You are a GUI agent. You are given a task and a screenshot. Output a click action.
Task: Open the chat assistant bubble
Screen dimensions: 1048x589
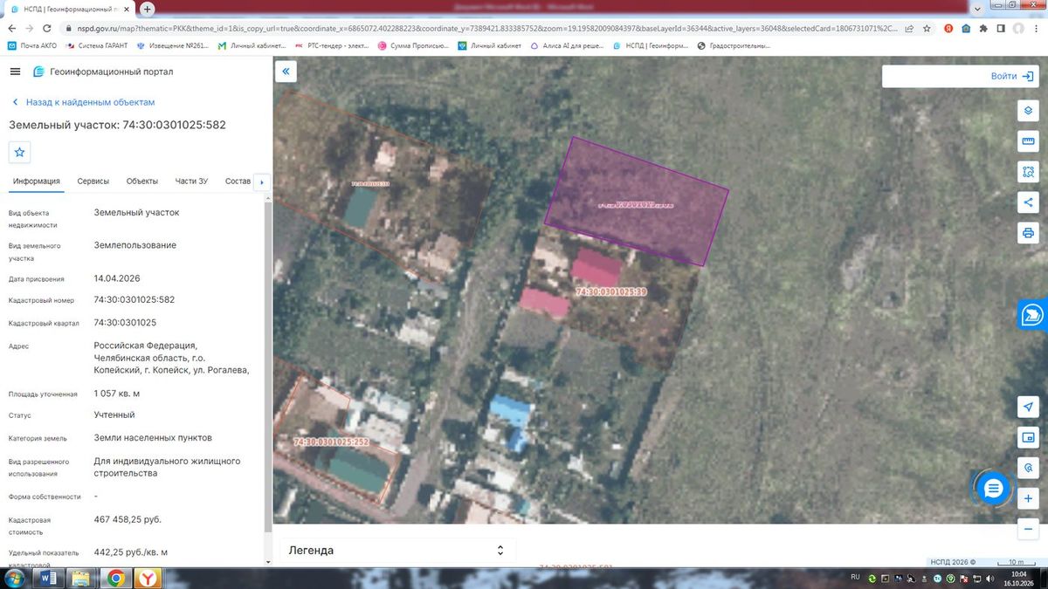[x=993, y=489]
